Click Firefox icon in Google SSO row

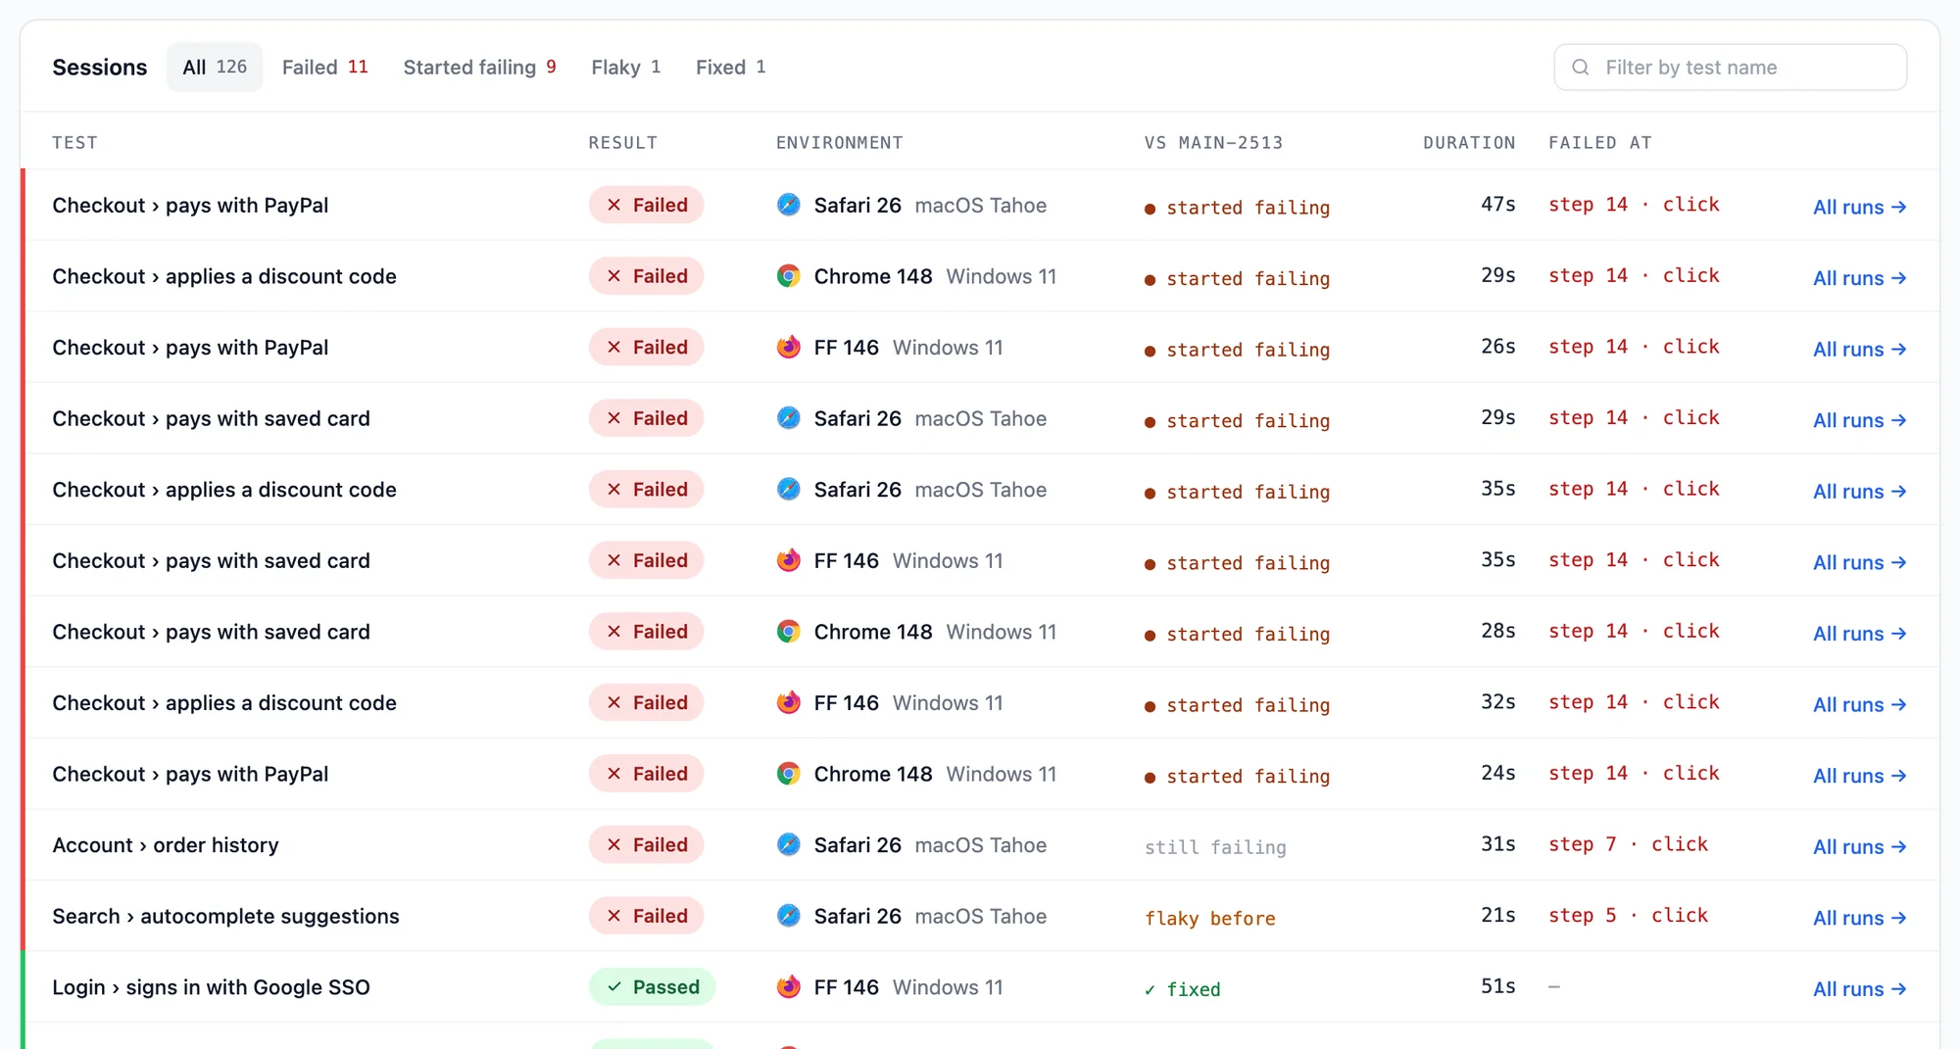point(789,986)
